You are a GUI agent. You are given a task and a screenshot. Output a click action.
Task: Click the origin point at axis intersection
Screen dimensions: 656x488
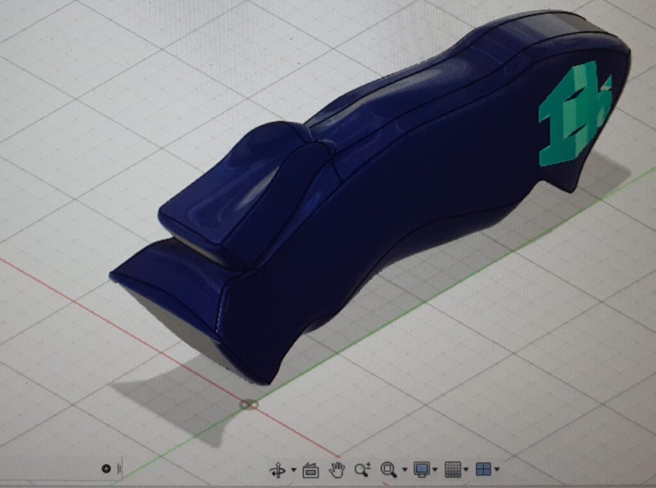coord(249,404)
